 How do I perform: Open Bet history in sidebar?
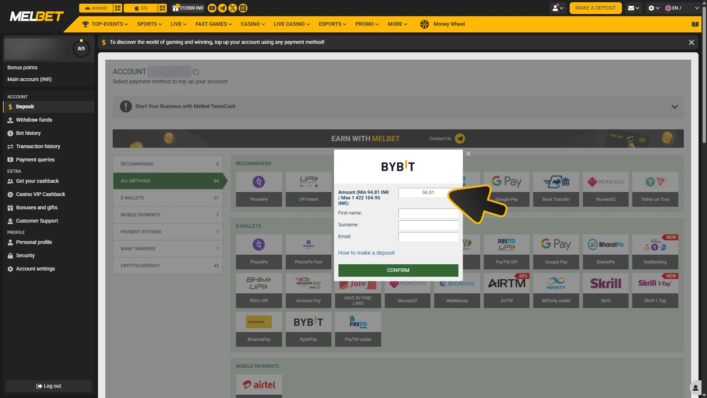coord(49,133)
